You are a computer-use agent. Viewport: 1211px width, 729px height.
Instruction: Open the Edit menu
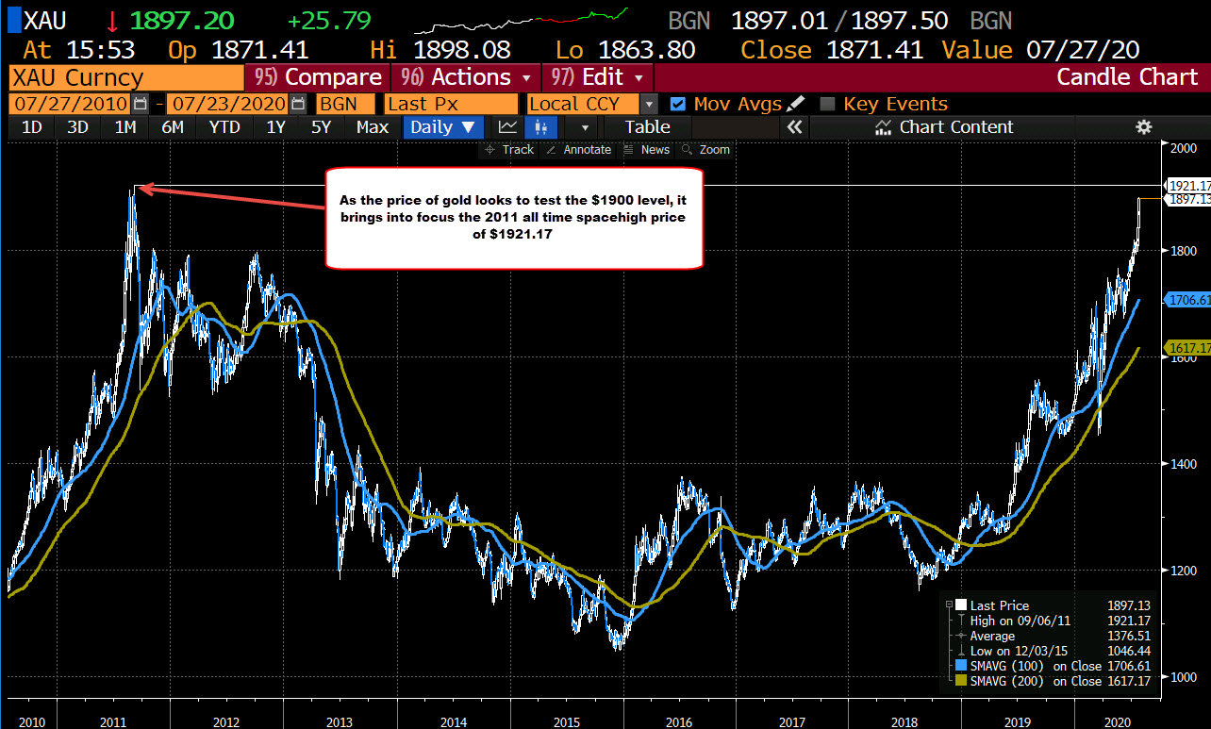coord(598,77)
